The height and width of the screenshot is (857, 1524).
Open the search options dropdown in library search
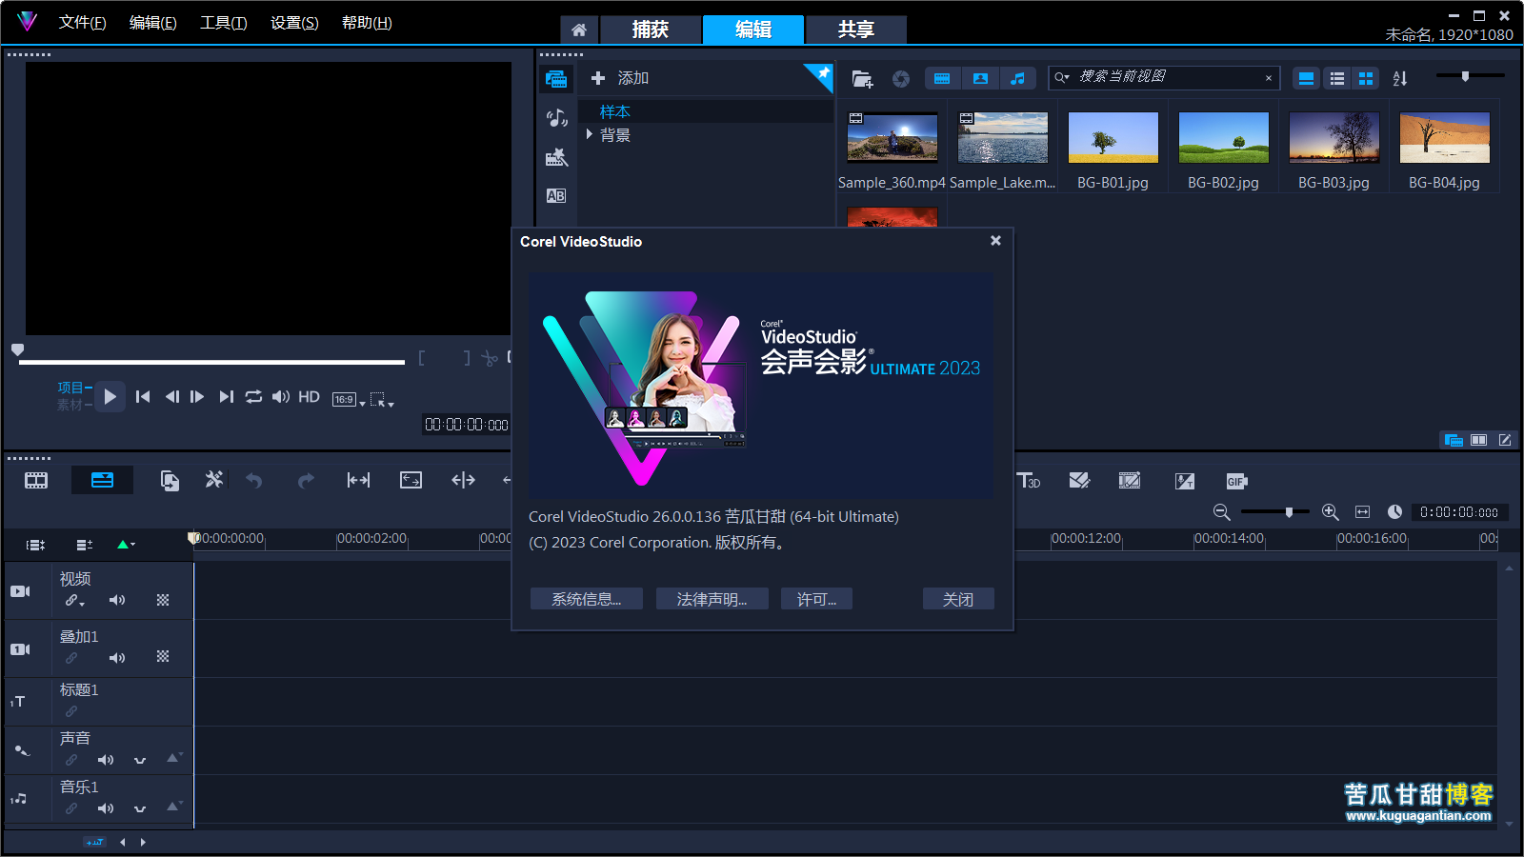tap(1062, 78)
